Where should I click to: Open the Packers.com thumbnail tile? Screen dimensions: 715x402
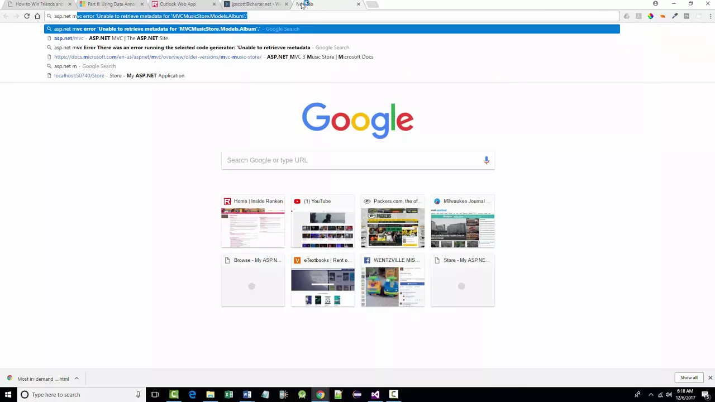coord(393,221)
